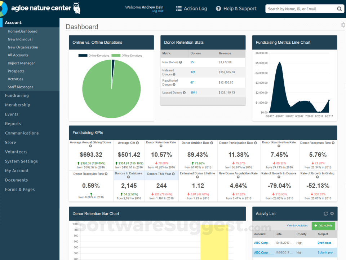
Task: Click help icon beside Lapsed Donors
Action: (184, 93)
